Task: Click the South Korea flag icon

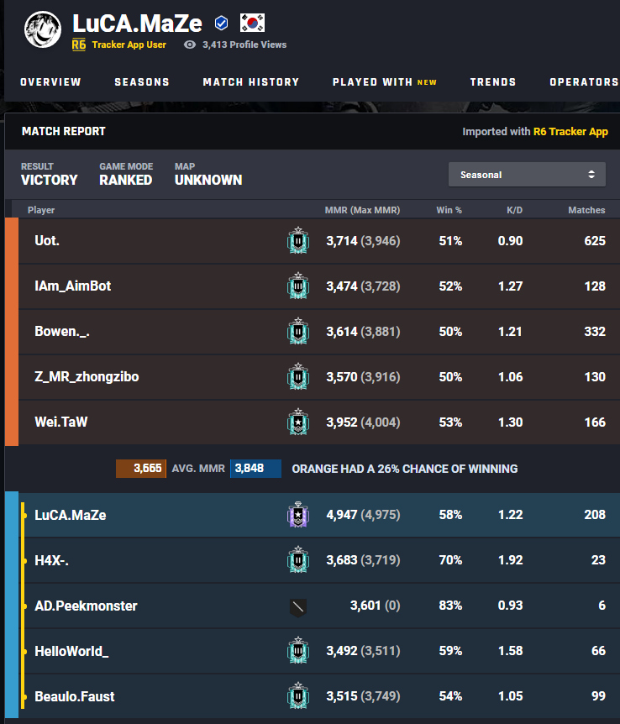Action: (x=252, y=23)
